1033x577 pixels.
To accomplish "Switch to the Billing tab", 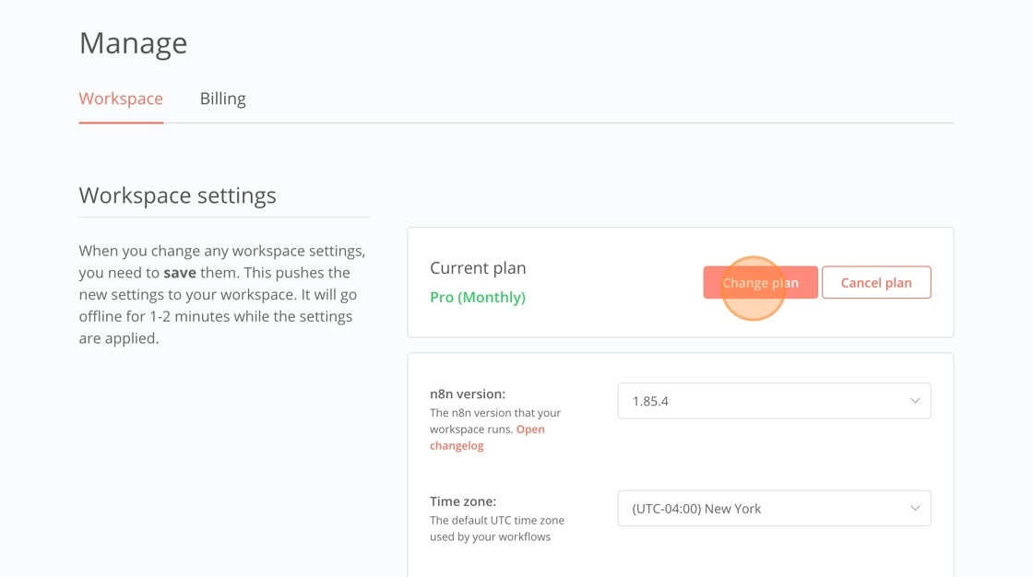I will click(222, 99).
